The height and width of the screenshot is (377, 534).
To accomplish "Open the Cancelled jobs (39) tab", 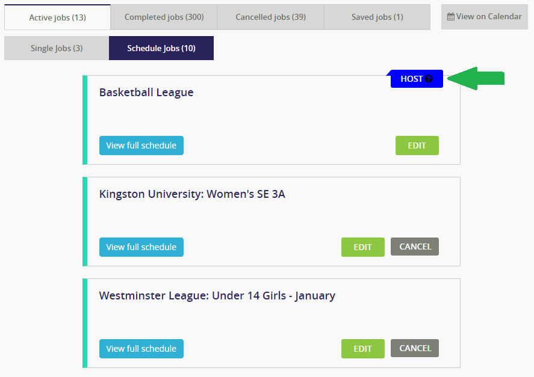I will [270, 17].
